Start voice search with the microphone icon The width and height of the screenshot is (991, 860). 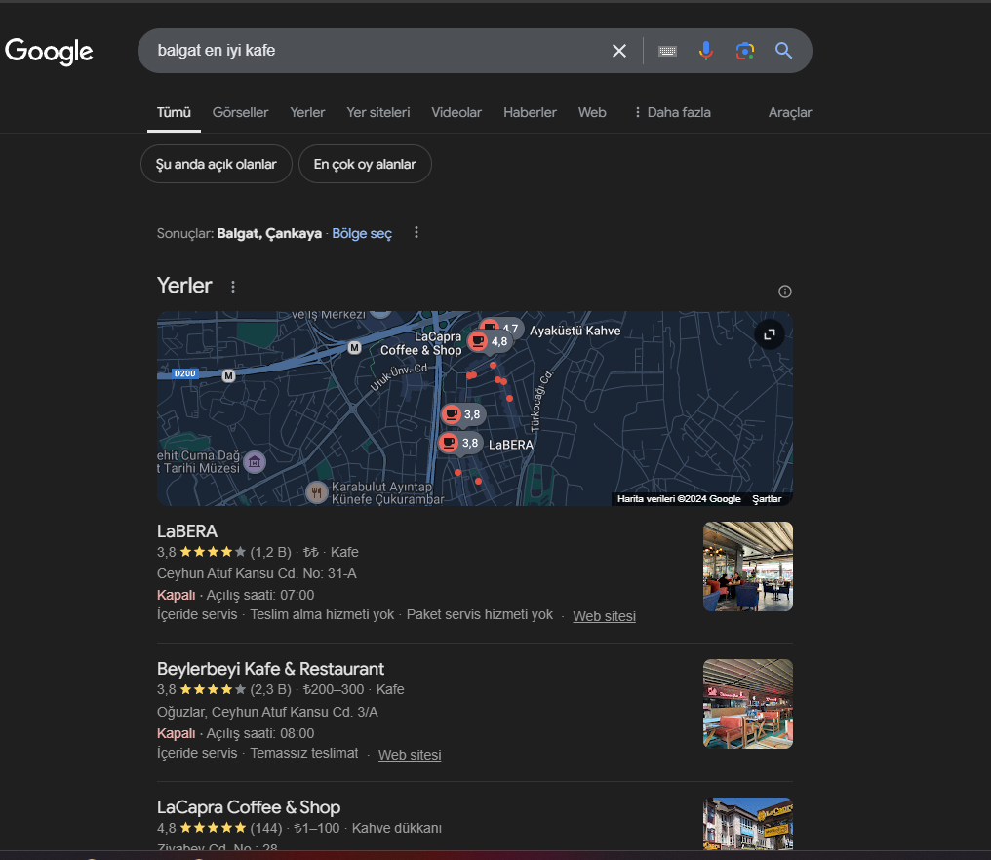(x=706, y=51)
